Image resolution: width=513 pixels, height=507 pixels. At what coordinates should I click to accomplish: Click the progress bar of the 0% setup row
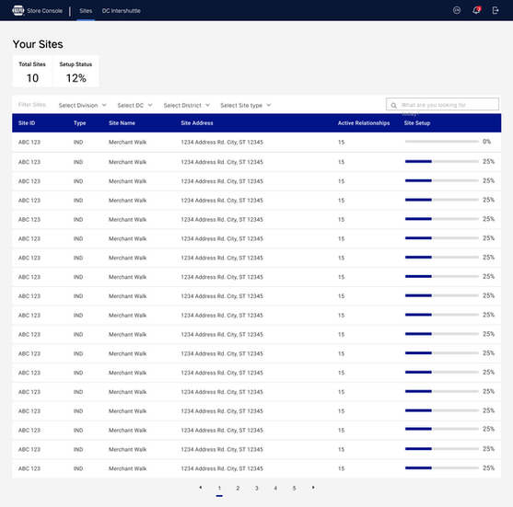coord(442,142)
